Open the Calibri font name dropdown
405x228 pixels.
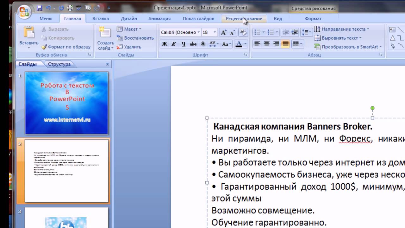click(199, 32)
